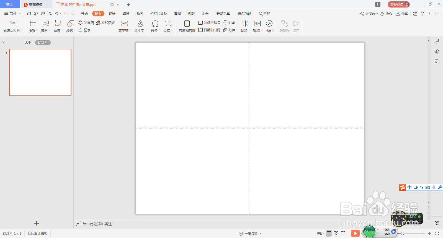
Task: Select the Screenshot (截屏) tool
Action: tap(58, 24)
